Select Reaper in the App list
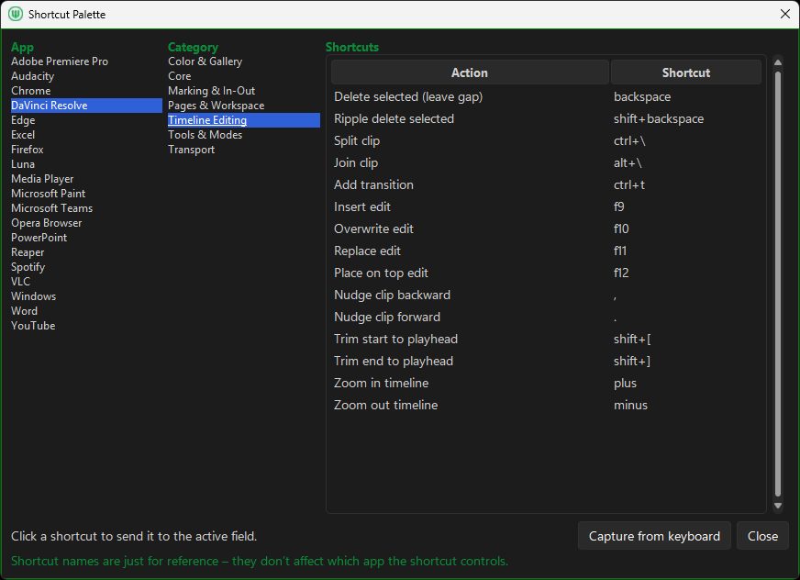 point(28,251)
